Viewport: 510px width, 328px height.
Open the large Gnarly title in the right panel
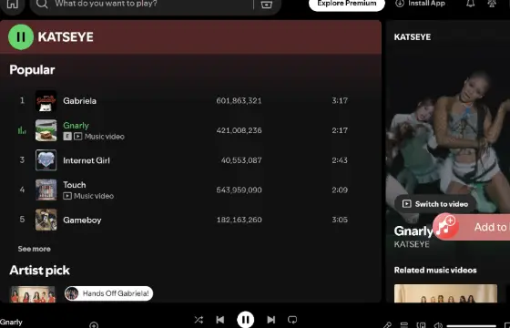(413, 231)
